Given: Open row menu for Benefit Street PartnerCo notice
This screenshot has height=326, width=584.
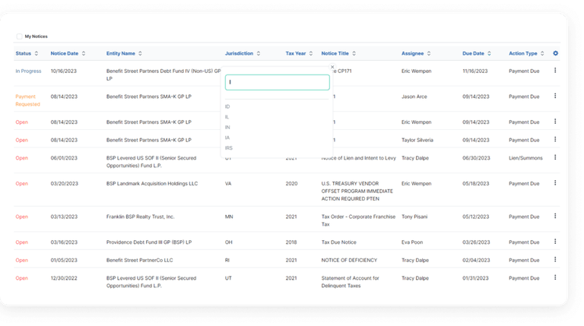Looking at the screenshot, I should pos(555,259).
